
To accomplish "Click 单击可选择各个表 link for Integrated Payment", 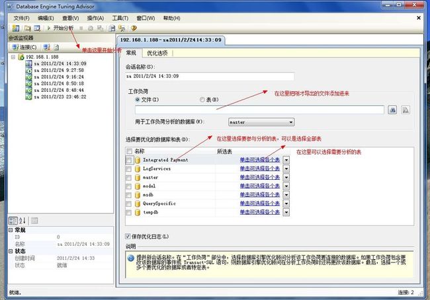I will pyautogui.click(x=260, y=160).
